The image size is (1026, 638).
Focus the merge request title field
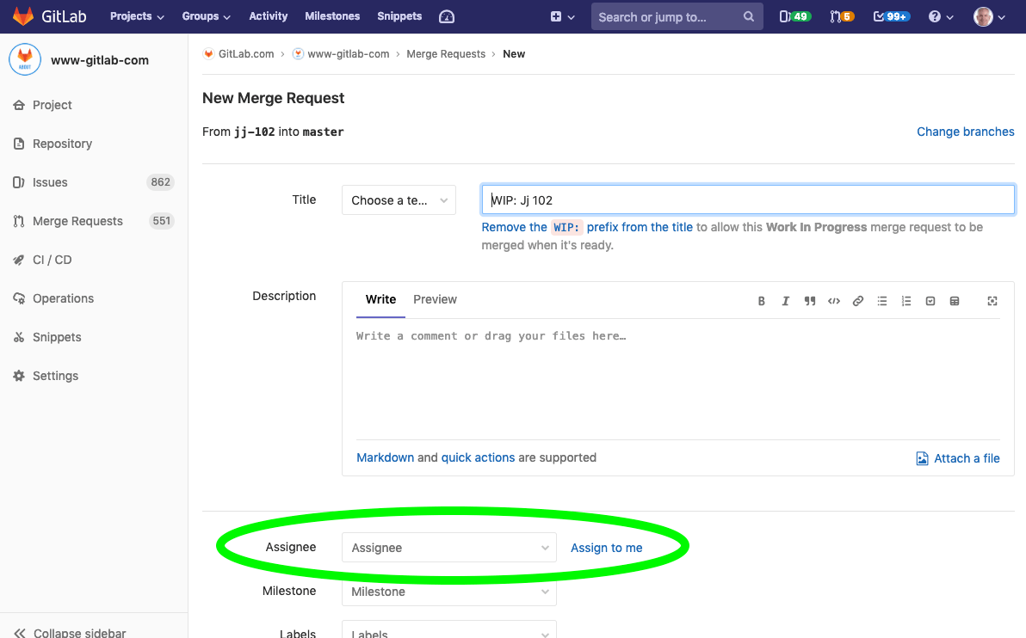point(748,199)
